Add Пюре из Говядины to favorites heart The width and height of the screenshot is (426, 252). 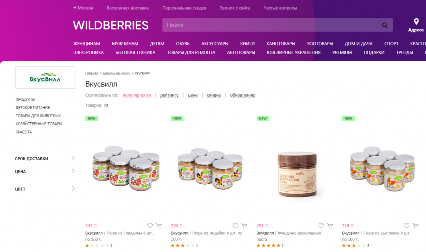(150, 226)
